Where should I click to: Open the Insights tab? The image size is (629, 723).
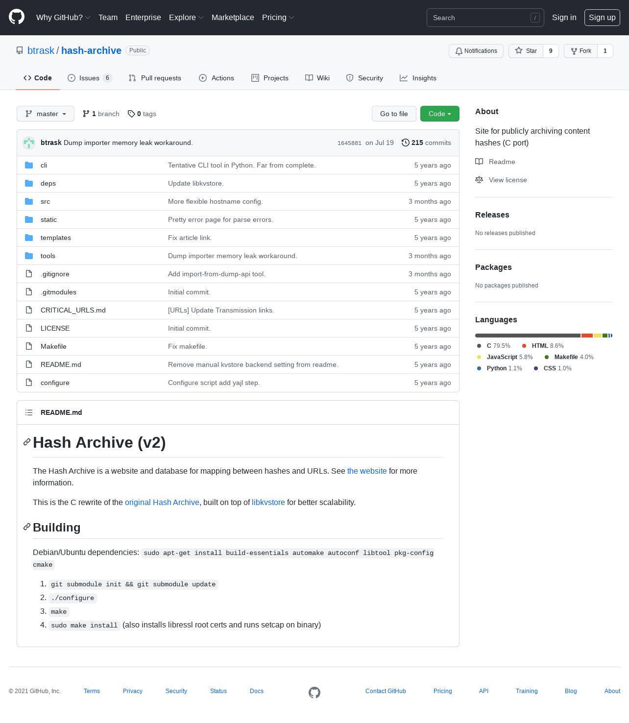click(x=418, y=78)
